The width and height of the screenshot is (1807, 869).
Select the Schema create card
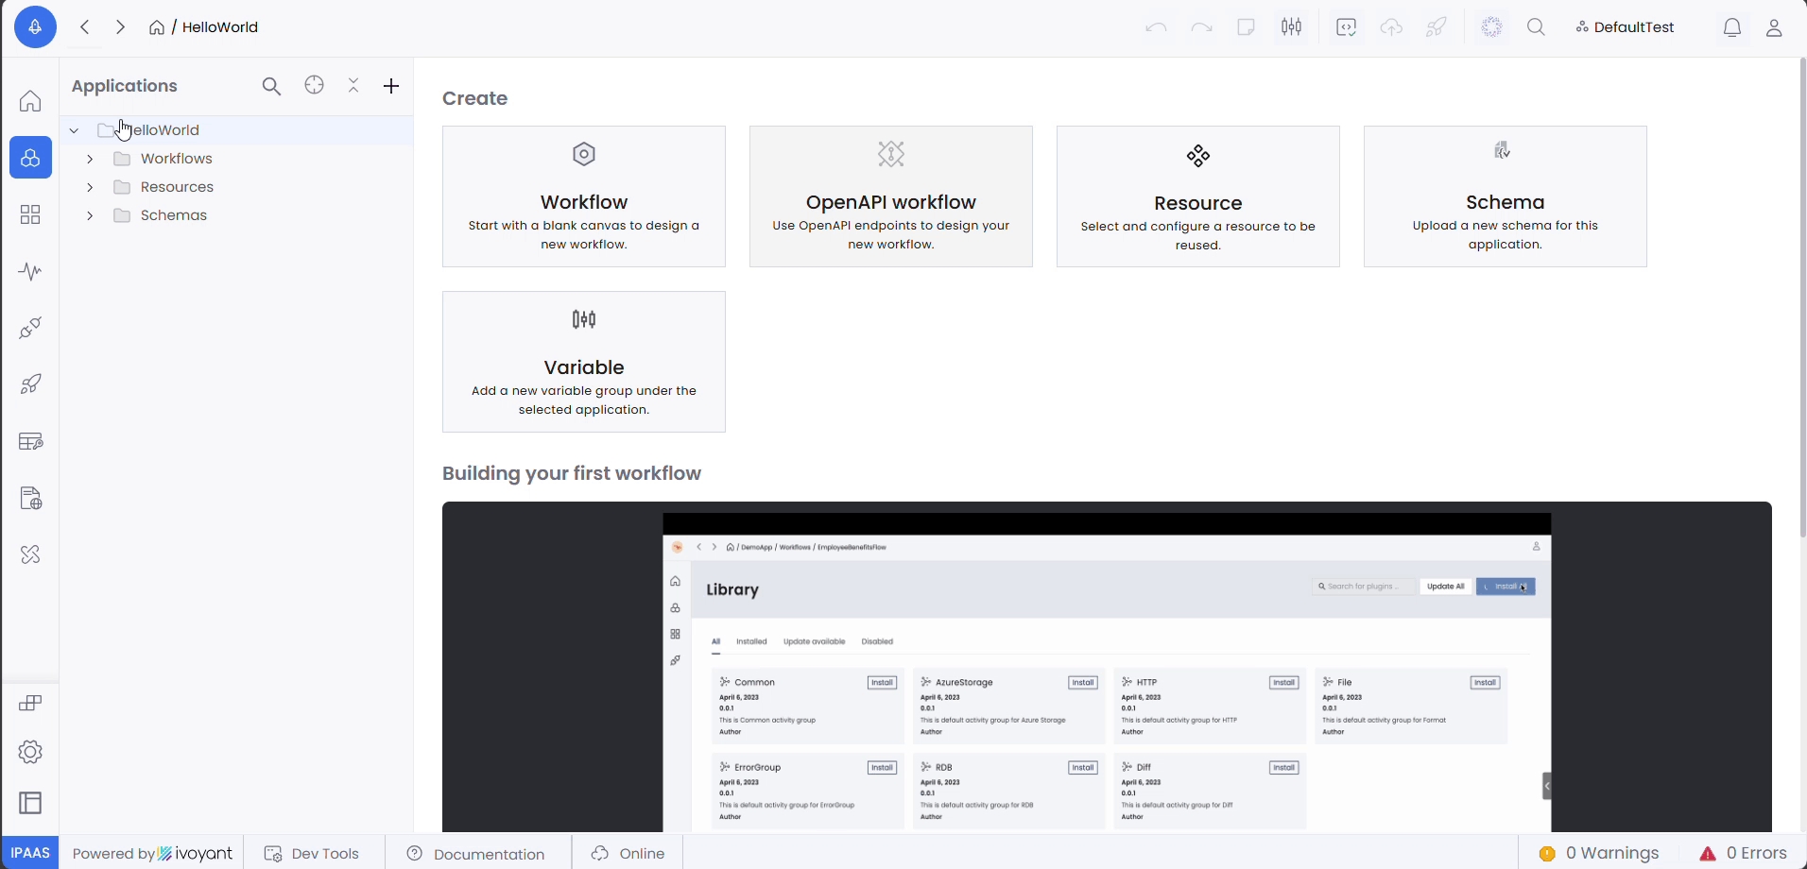(1505, 196)
